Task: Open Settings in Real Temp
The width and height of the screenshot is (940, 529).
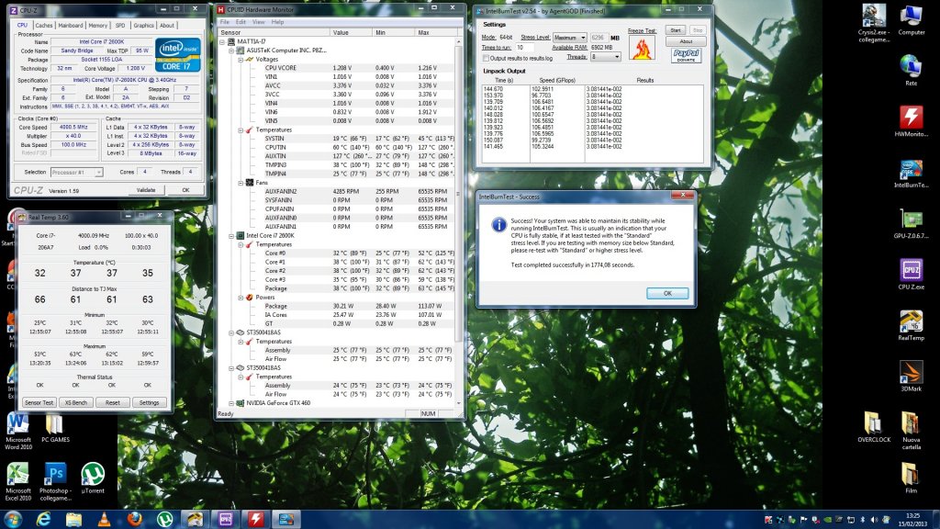Action: (149, 402)
